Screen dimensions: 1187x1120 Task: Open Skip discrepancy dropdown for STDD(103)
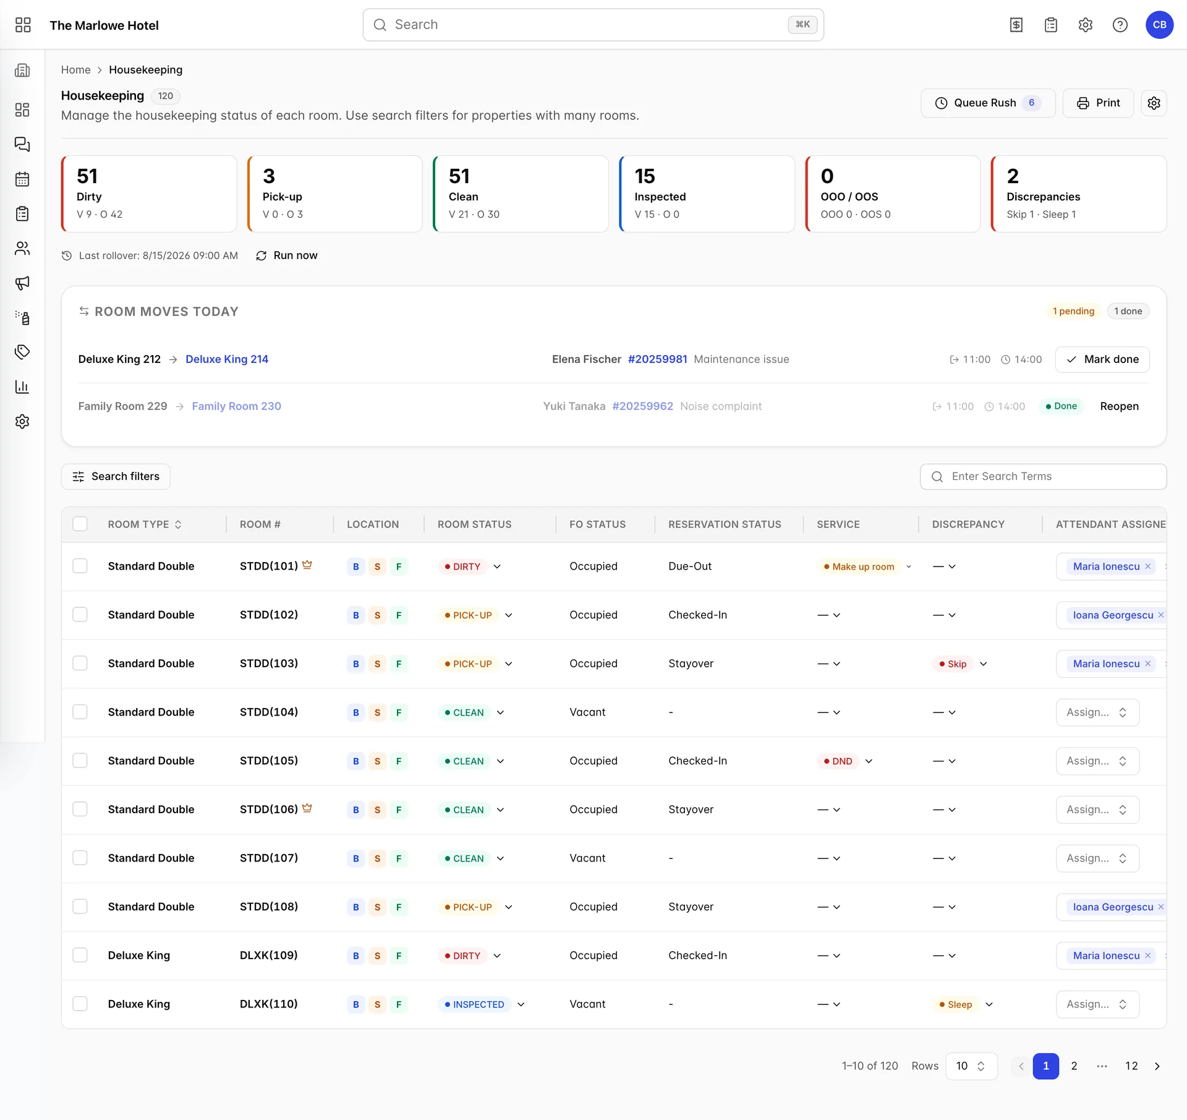960,664
